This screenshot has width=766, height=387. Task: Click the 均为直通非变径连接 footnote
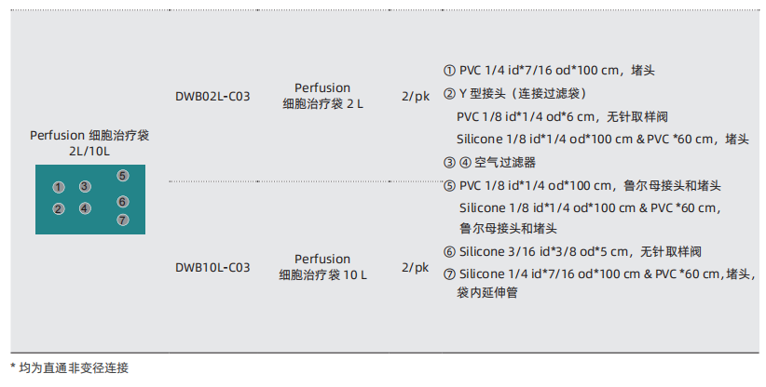point(74,367)
